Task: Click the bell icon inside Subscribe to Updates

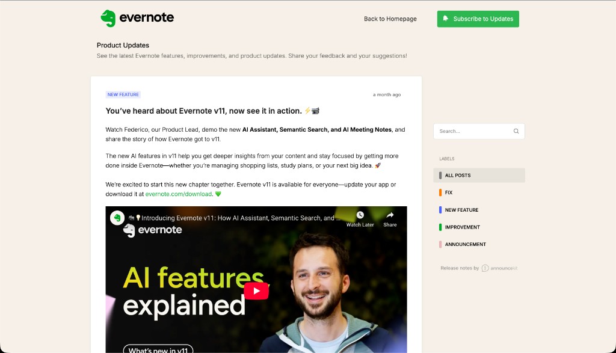Action: point(446,19)
